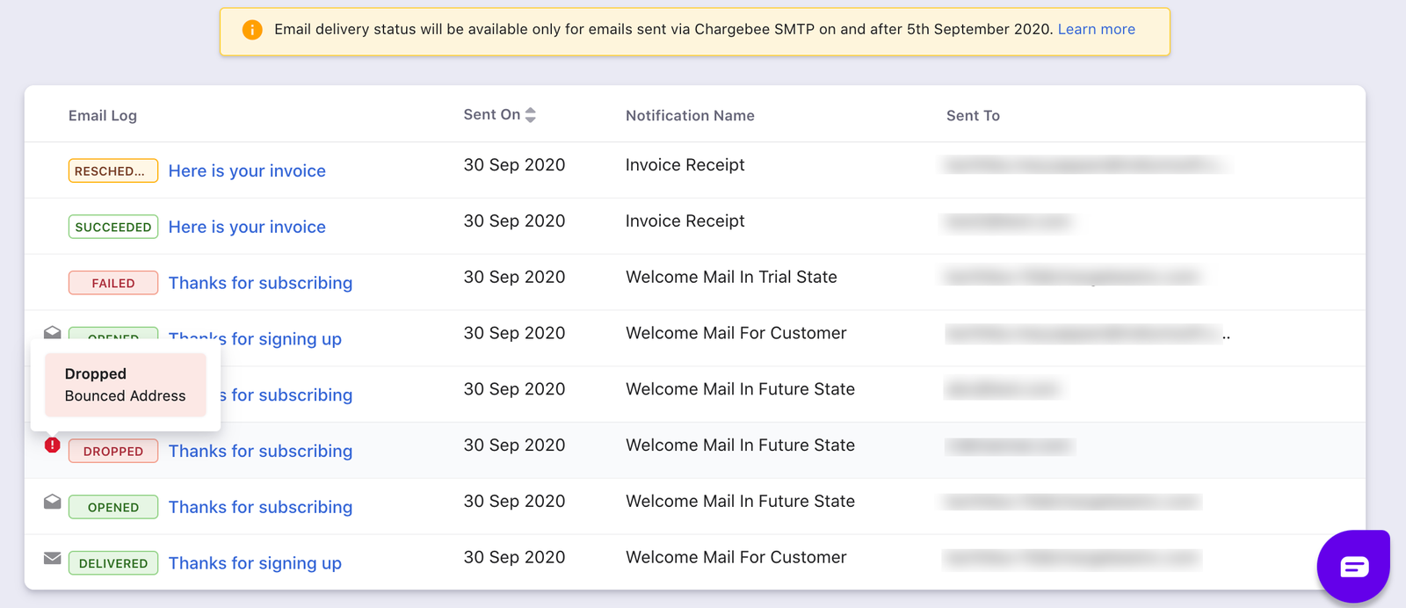Click the Dropped Bounced Address tooltip

125,385
